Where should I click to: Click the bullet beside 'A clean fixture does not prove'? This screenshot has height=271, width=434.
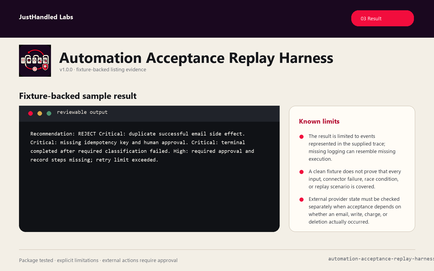click(301, 172)
